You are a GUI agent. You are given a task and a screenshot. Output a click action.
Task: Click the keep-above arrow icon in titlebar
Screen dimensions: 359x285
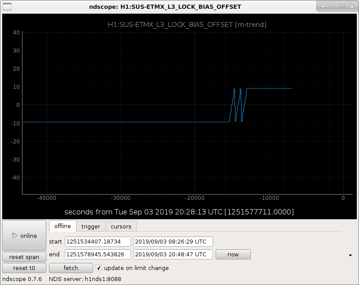pyautogui.click(x=323, y=7)
